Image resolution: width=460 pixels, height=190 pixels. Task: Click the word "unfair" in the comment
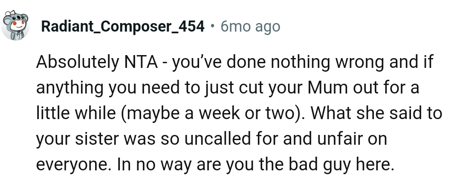coord(331,140)
